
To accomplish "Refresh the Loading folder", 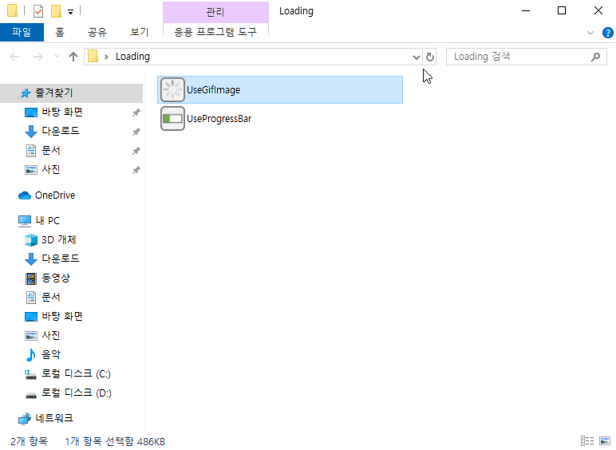I will (430, 57).
